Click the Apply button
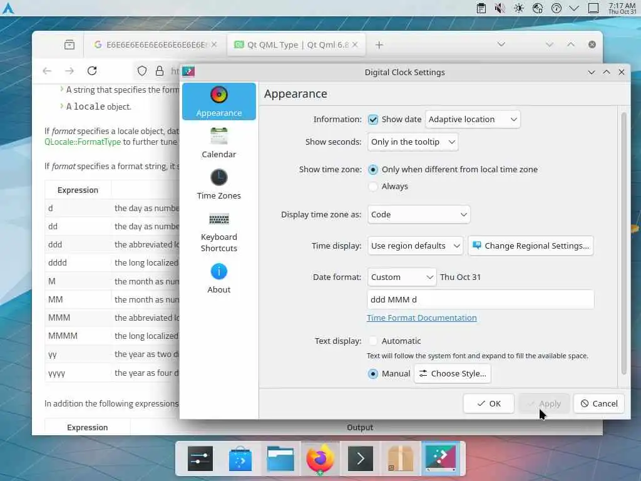The height and width of the screenshot is (481, 641). click(x=544, y=404)
